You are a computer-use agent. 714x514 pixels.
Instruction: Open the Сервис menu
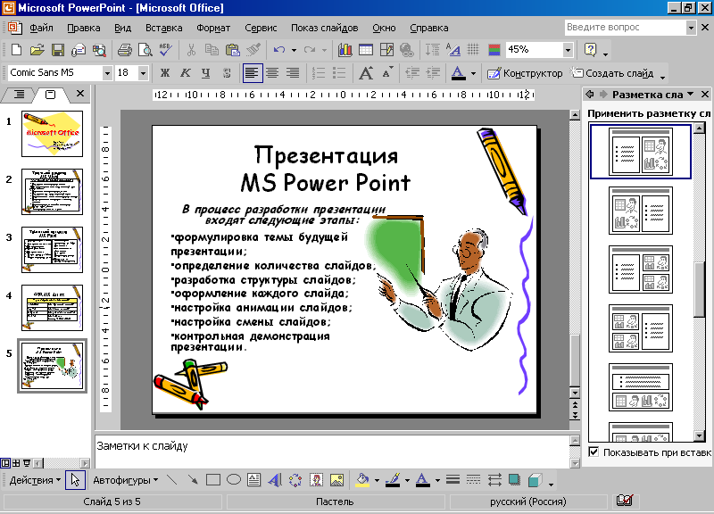point(261,28)
